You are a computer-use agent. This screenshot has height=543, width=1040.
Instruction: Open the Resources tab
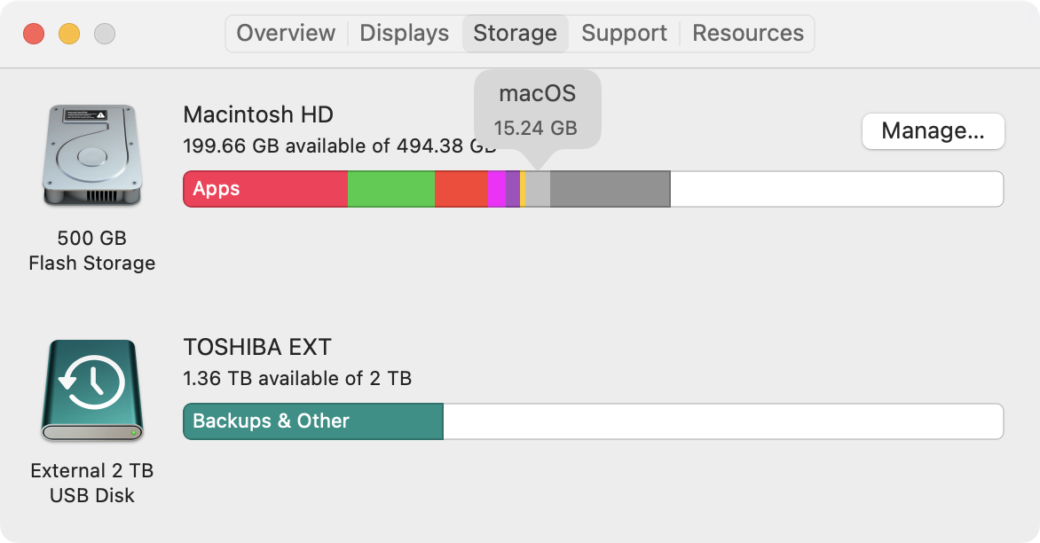tap(747, 33)
